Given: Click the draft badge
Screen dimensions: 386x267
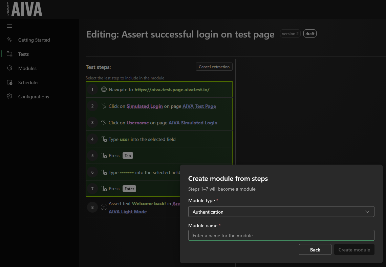Looking at the screenshot, I should [x=310, y=34].
